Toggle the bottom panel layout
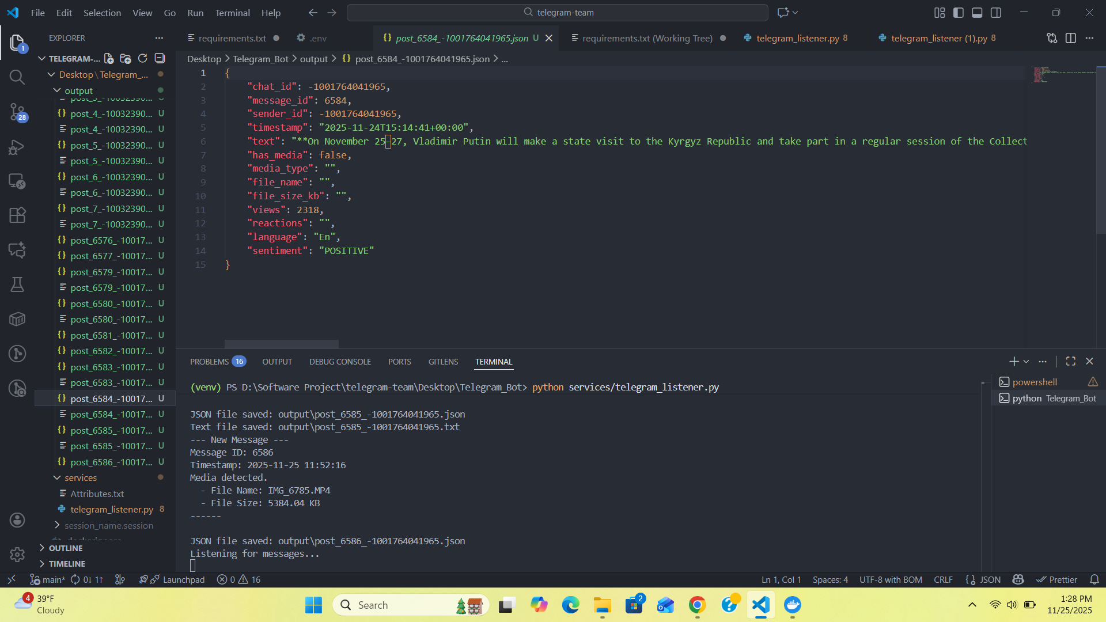Screen dimensions: 1106x622 tap(977, 13)
